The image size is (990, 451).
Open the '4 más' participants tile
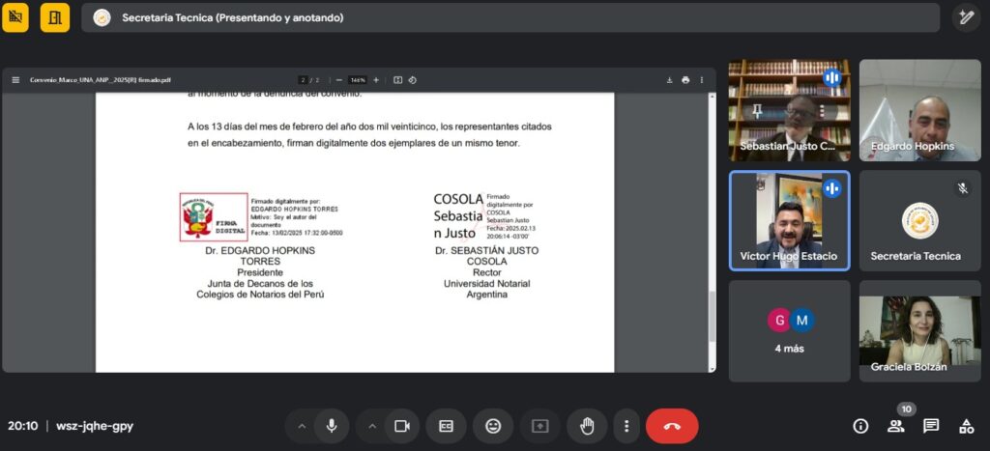pos(789,330)
